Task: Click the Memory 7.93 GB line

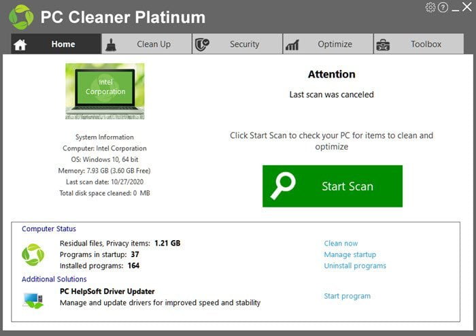Action: point(105,171)
